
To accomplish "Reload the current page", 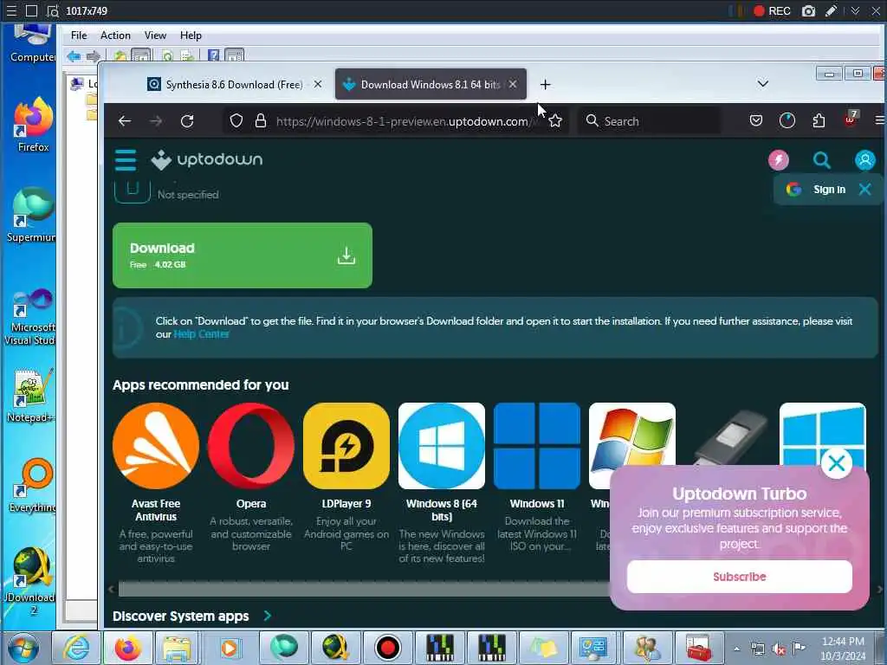I will 187,121.
